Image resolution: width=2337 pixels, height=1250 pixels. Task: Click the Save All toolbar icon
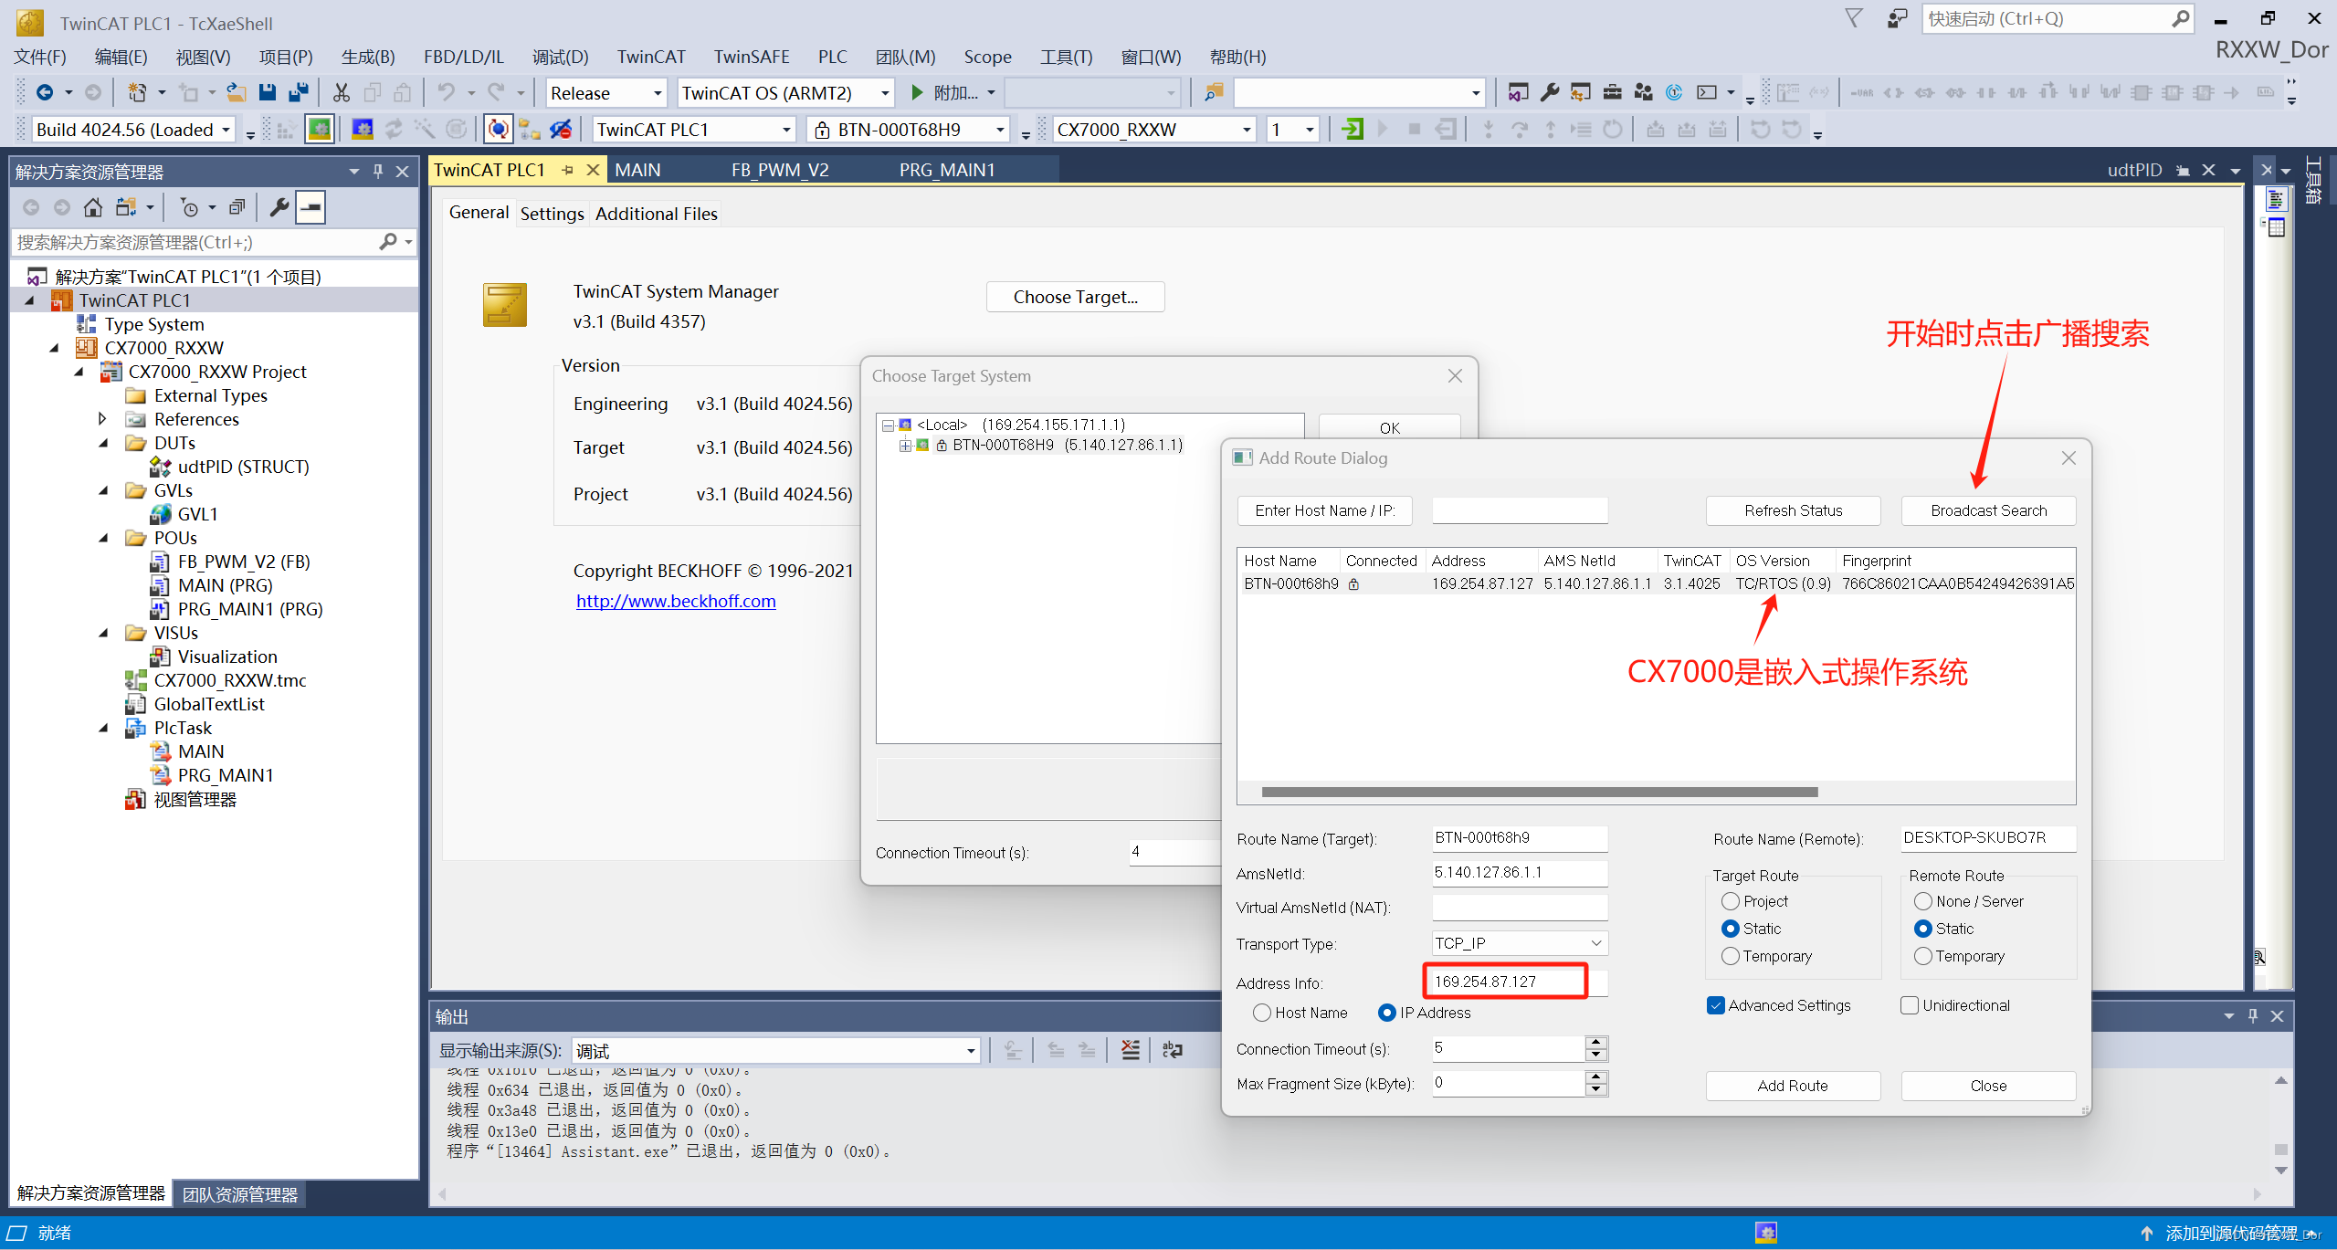pos(298,92)
